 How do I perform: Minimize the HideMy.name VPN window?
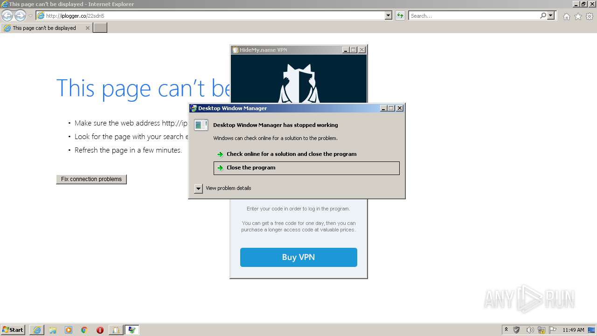point(346,50)
